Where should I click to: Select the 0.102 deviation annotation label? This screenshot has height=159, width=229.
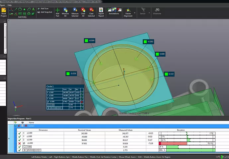[169, 74]
